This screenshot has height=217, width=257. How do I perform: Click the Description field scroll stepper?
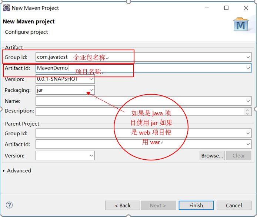tap(247, 112)
